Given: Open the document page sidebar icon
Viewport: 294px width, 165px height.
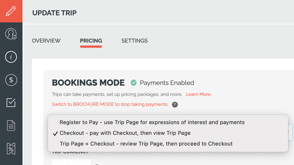Looking at the screenshot, I should (x=11, y=126).
